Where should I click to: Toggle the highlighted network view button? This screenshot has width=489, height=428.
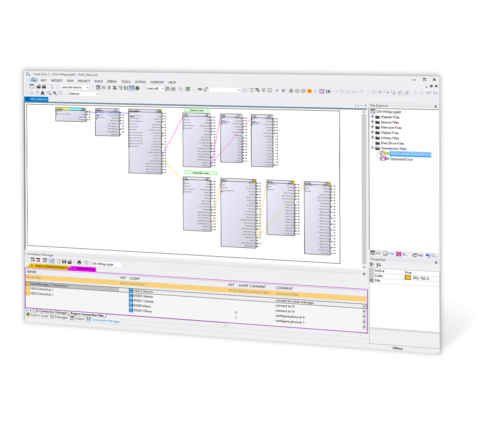tap(131, 88)
